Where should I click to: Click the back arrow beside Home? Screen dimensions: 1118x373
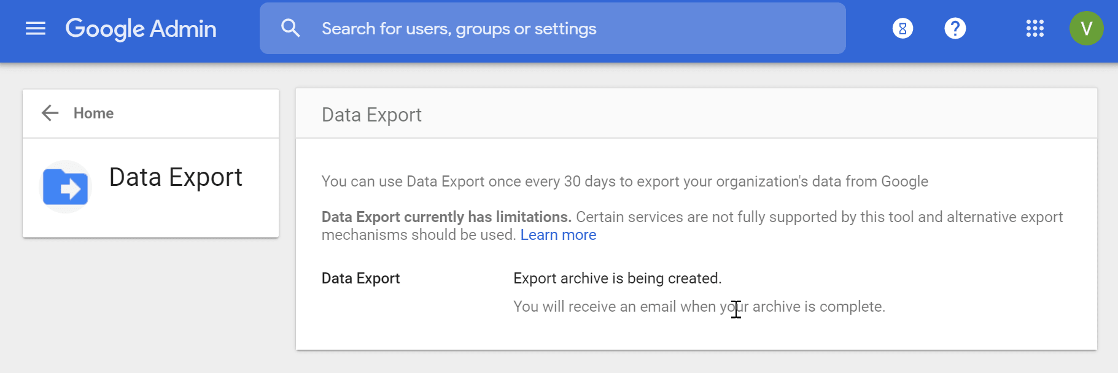(50, 113)
